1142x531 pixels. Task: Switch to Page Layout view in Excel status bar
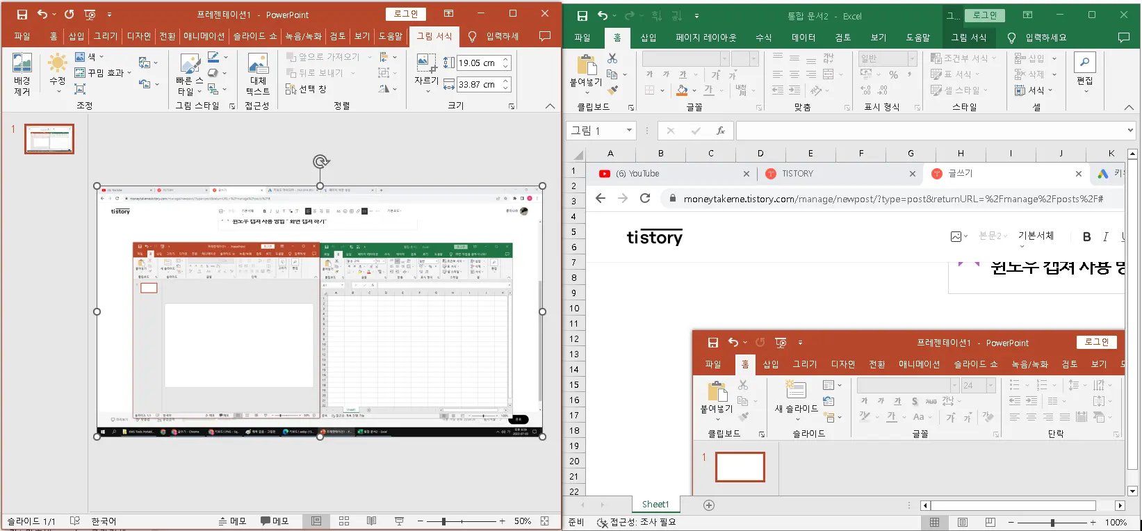pyautogui.click(x=963, y=523)
